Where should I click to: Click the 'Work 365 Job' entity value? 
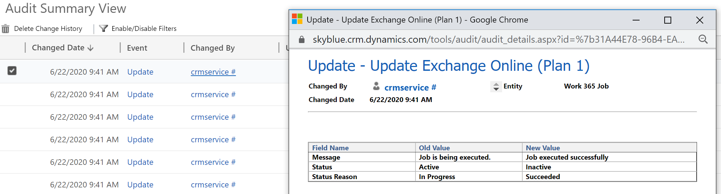(586, 86)
